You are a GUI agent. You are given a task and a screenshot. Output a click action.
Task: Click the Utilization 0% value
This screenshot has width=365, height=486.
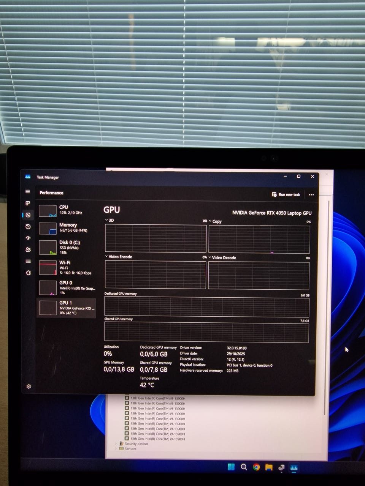[x=108, y=353]
